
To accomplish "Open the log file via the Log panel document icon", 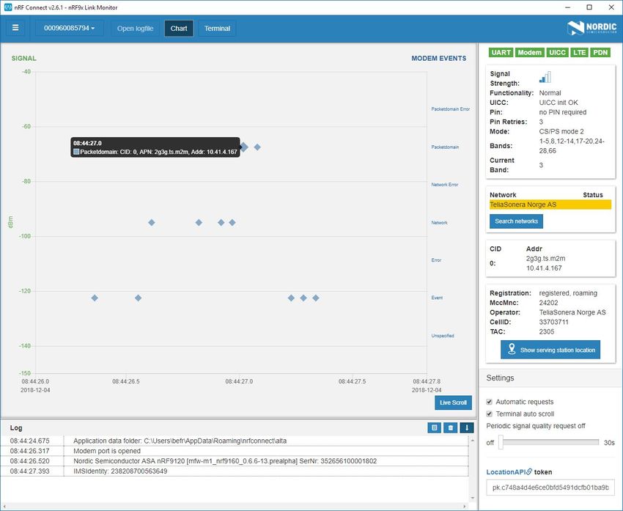I will click(435, 427).
